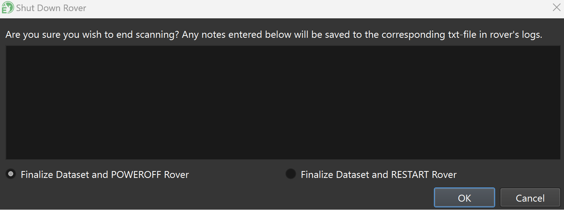This screenshot has height=210, width=564.
Task: Click the empty area between the radio options
Action: (x=237, y=175)
